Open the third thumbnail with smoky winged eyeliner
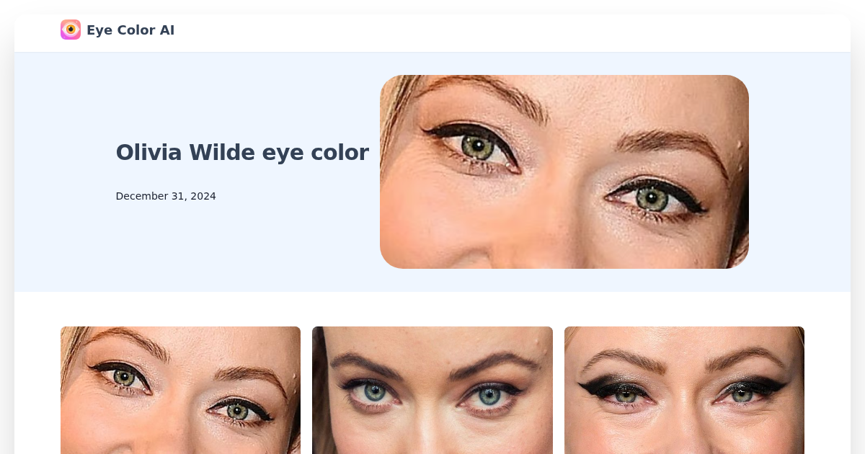 pos(684,390)
